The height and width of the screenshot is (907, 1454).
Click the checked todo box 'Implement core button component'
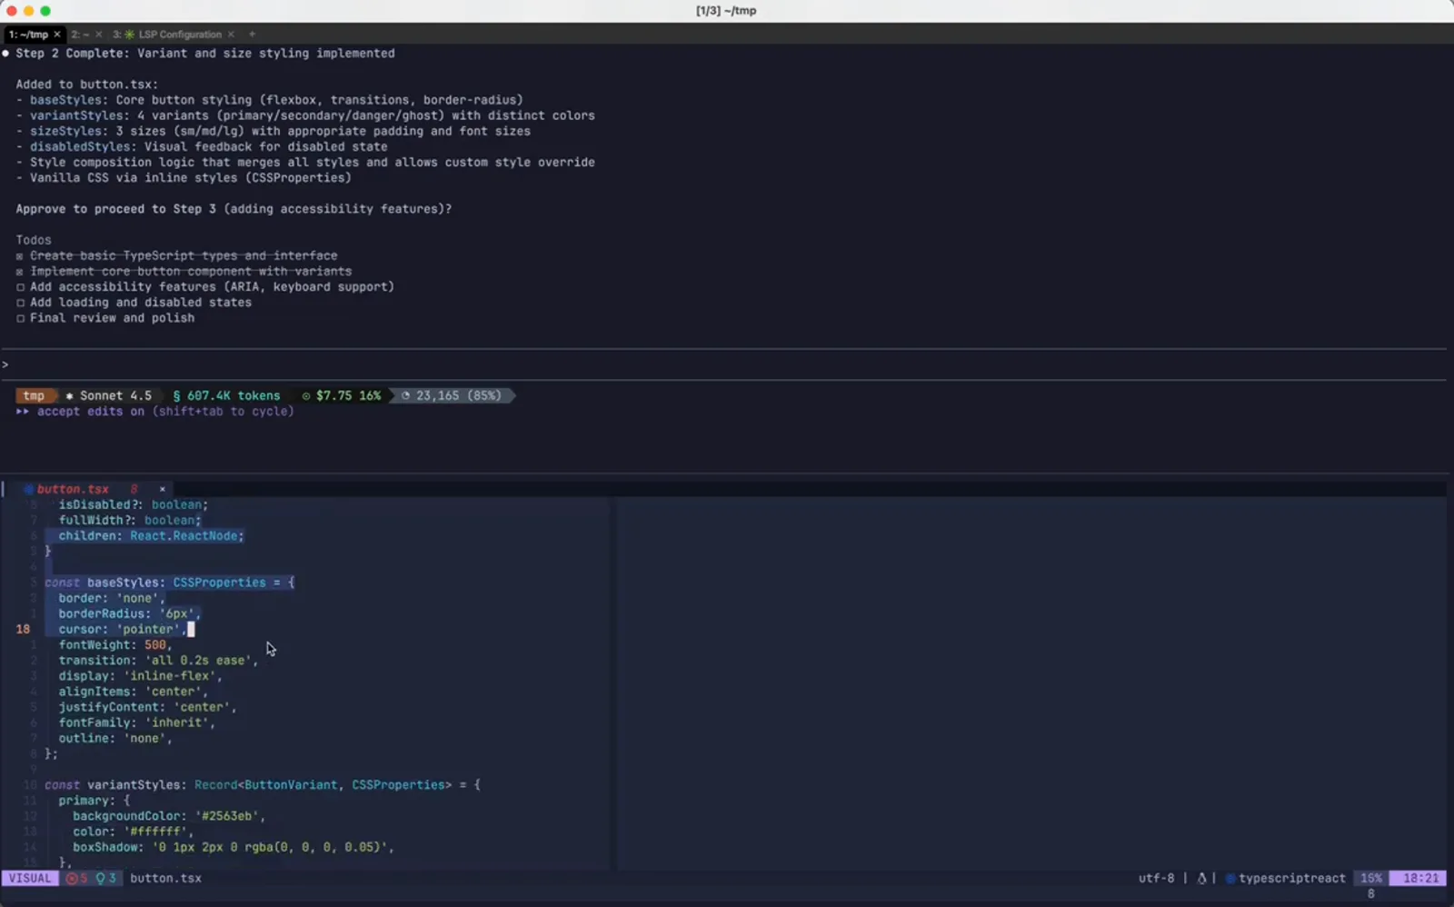point(20,272)
